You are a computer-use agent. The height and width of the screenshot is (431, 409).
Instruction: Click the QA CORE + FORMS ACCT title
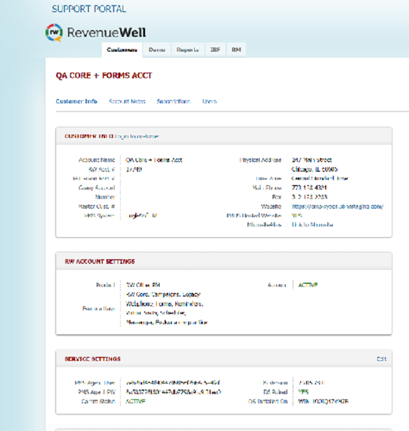point(104,76)
